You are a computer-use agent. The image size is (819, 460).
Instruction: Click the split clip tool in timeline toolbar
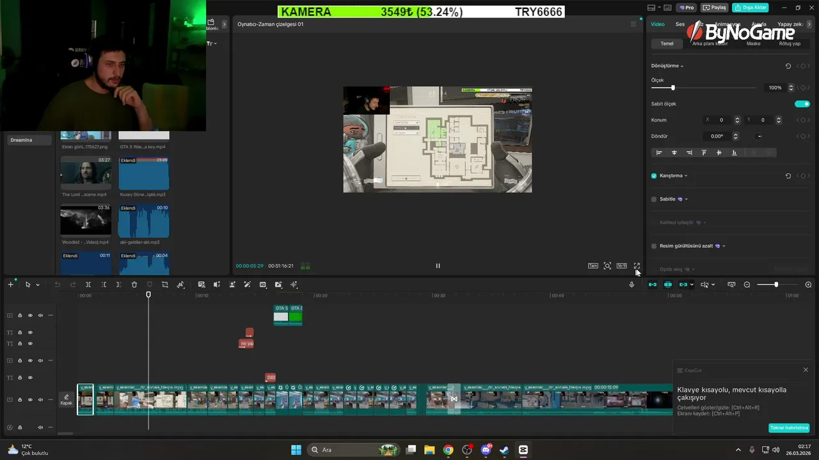coord(88,284)
